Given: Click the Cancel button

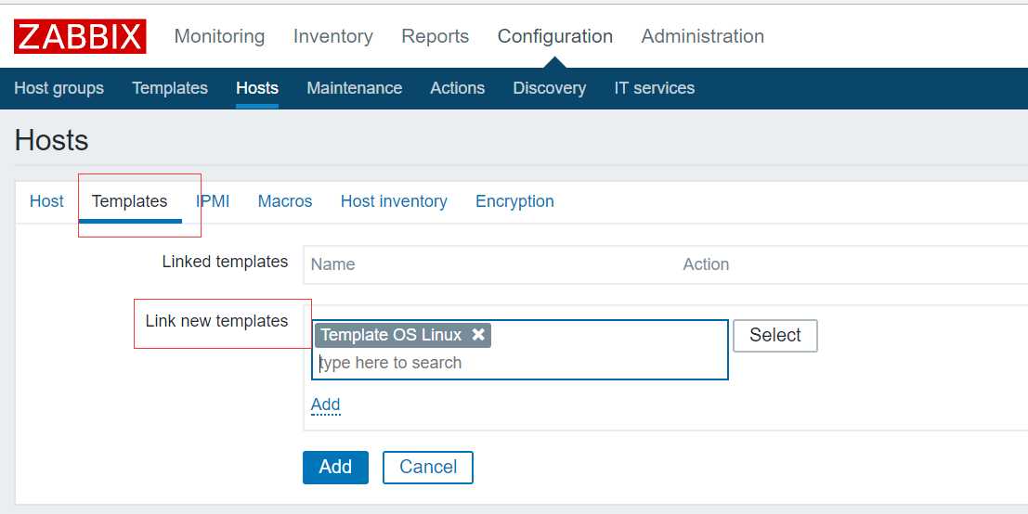Looking at the screenshot, I should (x=428, y=467).
